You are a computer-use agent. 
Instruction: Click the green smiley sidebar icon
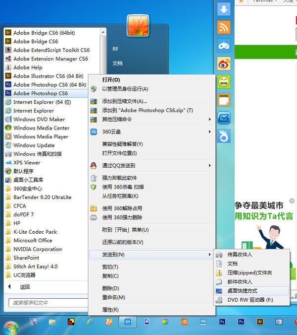pyautogui.click(x=224, y=81)
